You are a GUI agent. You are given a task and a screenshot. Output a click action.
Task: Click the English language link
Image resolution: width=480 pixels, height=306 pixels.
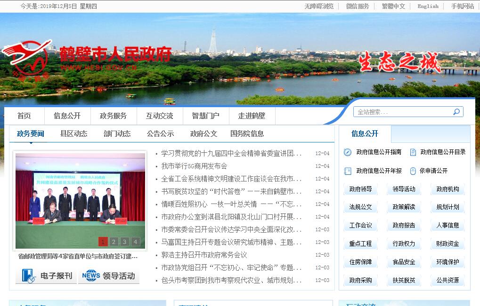click(428, 6)
